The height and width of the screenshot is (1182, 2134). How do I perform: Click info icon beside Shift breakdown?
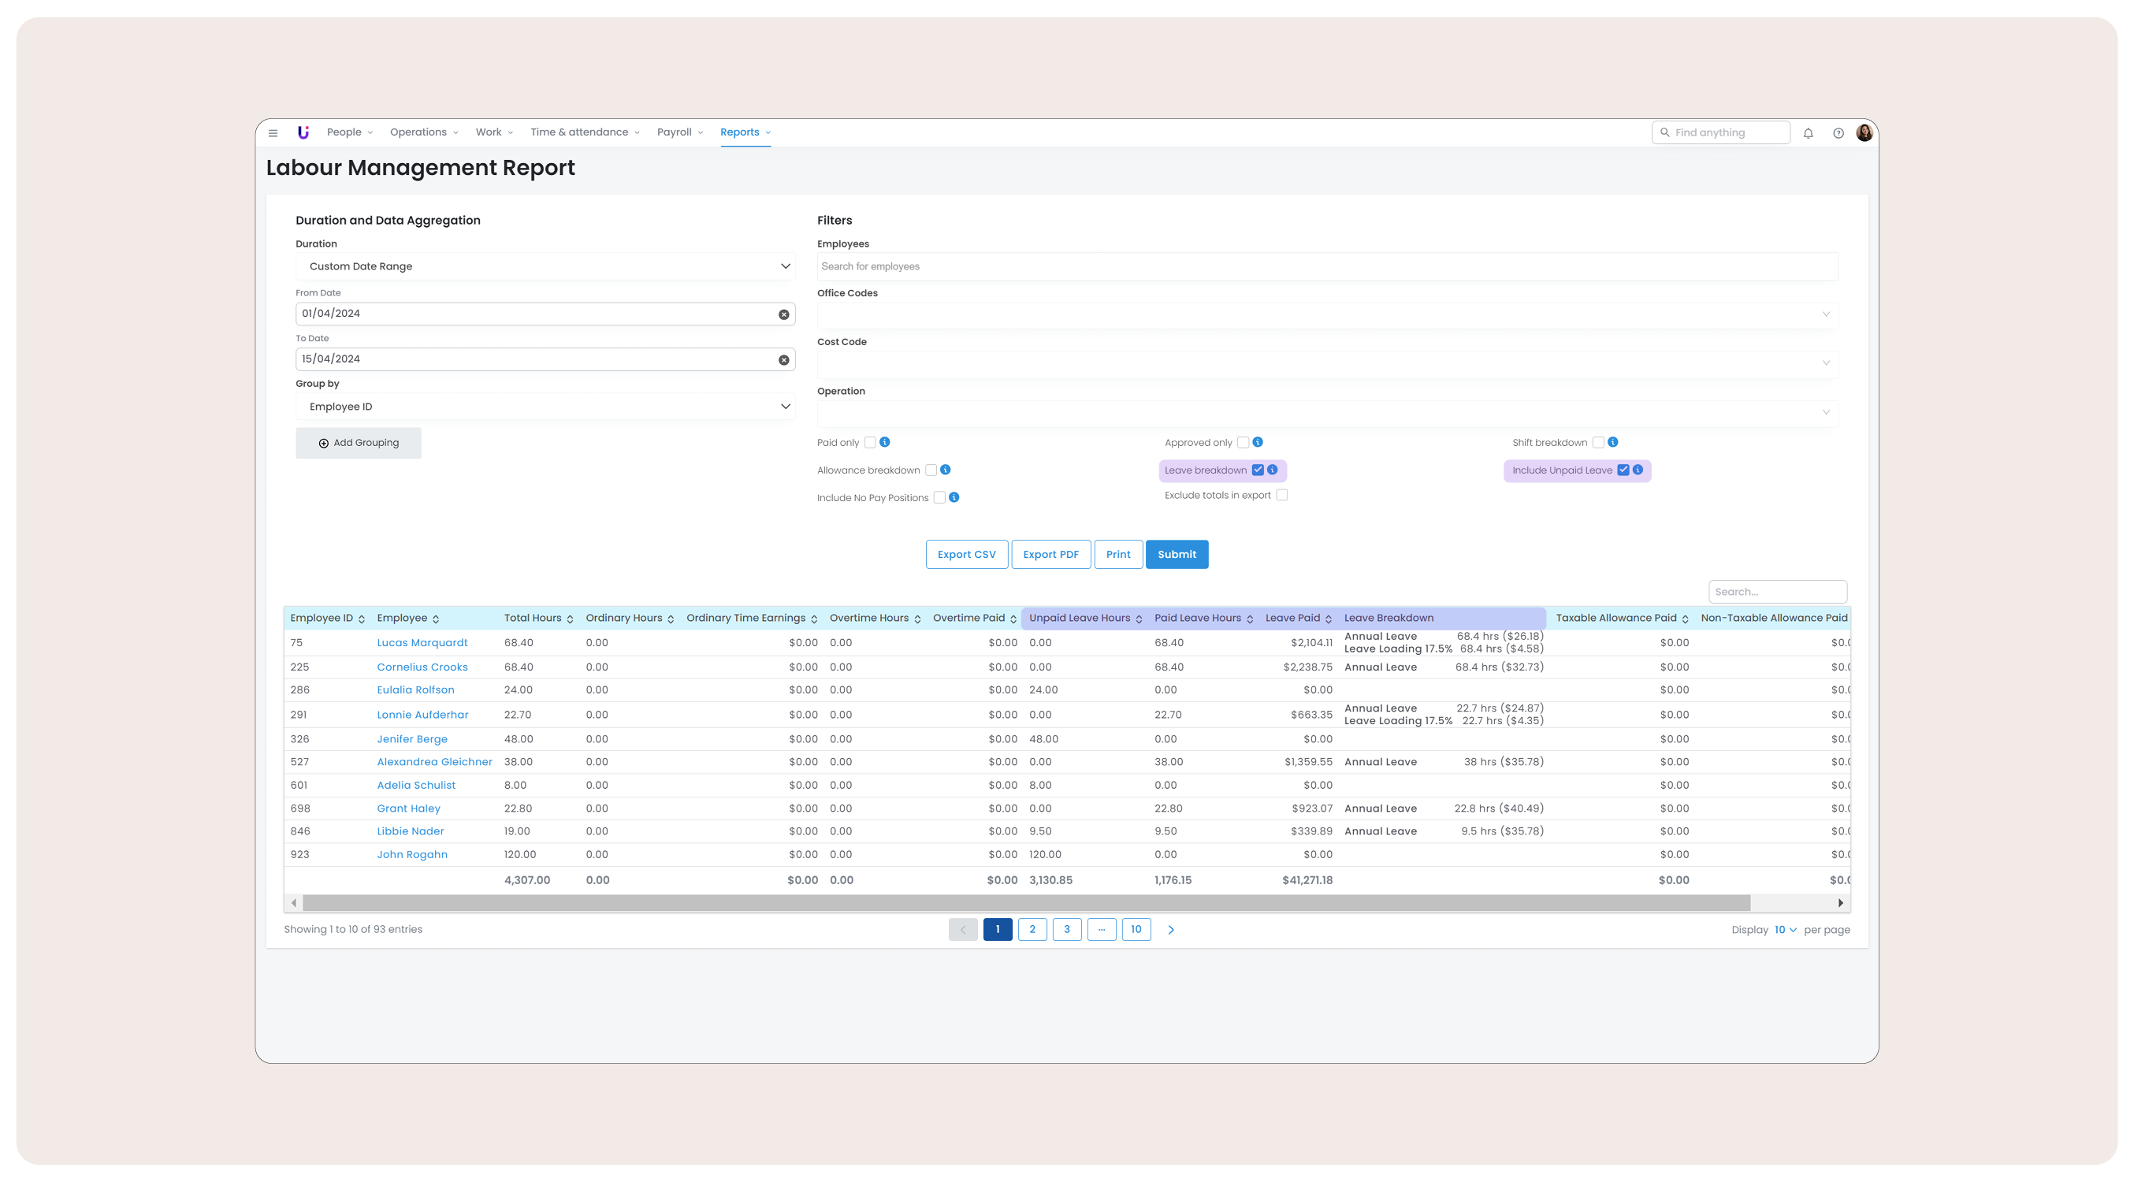(1613, 442)
